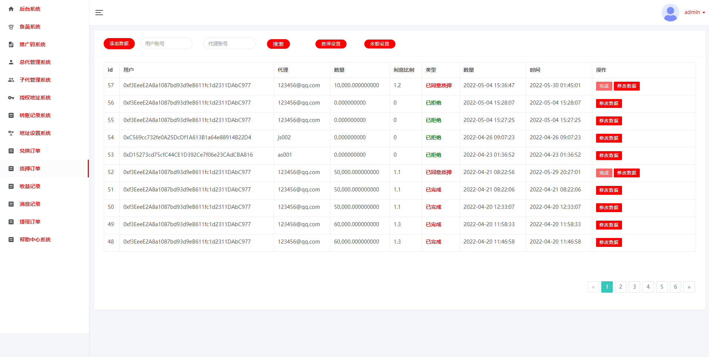This screenshot has height=357, width=709.
Task: Click the group icon beside 子代管理系统
Action: point(11,80)
